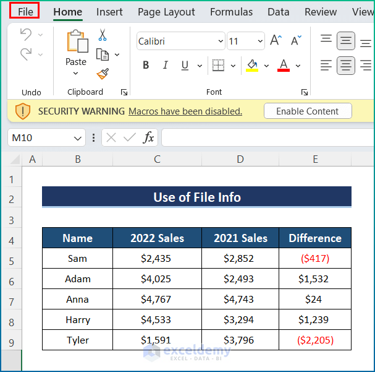Select the cell showing ($2,205)

coord(315,340)
